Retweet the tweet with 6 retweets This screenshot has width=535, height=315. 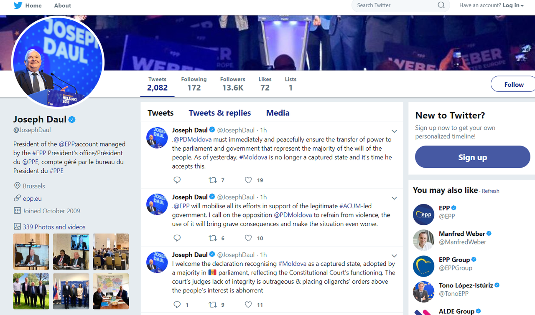[213, 238]
